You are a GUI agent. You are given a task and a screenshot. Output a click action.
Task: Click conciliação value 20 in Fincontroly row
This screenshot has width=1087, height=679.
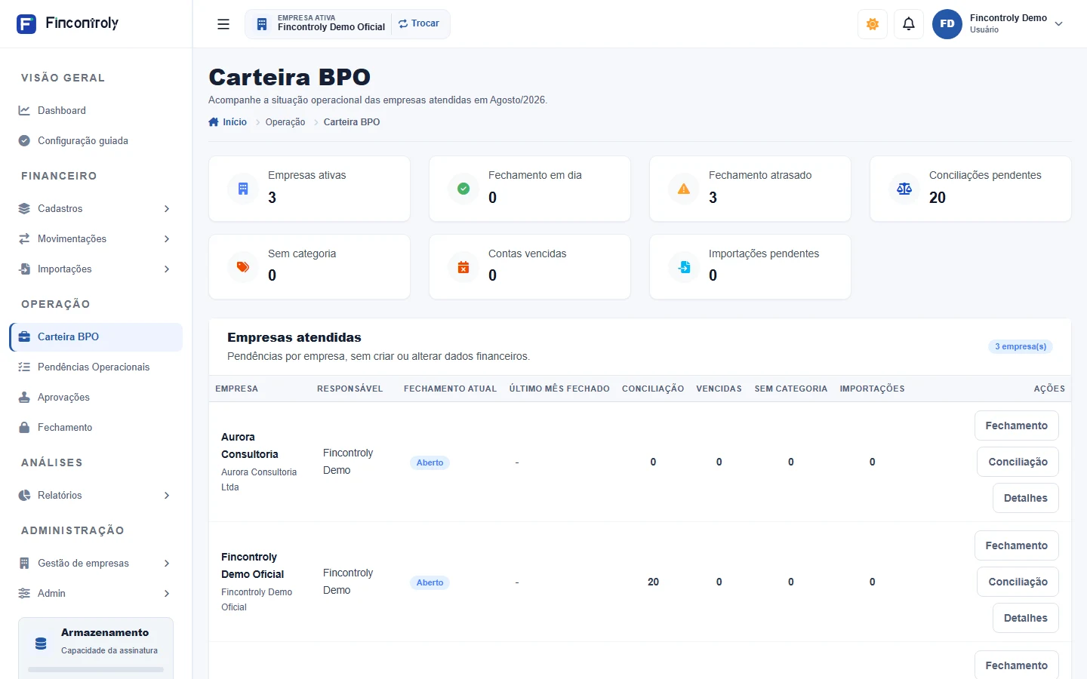(x=654, y=582)
